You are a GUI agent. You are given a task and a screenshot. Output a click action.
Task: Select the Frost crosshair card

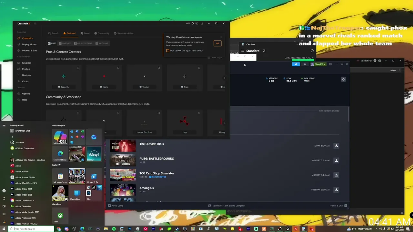point(185,78)
